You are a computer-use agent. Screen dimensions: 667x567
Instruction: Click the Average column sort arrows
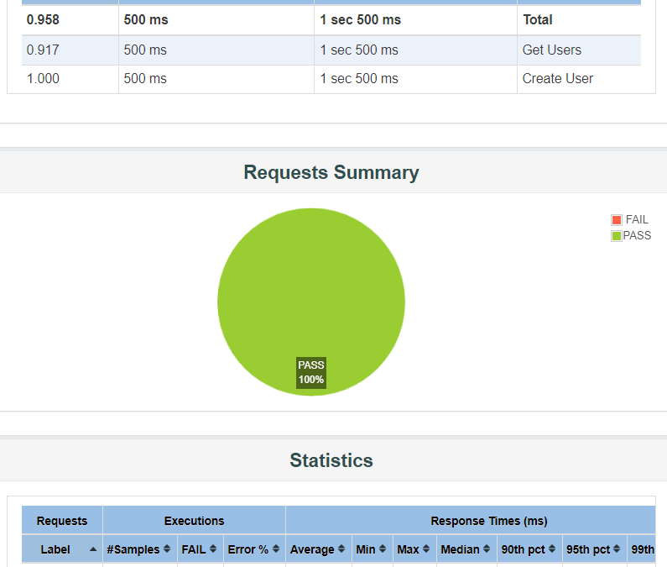pos(341,549)
